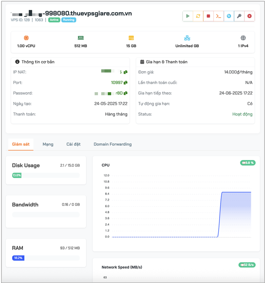
Task: Copy the port 10997 value
Action: pyautogui.click(x=126, y=83)
